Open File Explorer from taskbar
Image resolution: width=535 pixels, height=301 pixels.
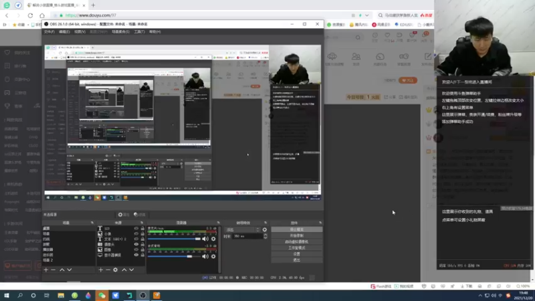(61, 296)
